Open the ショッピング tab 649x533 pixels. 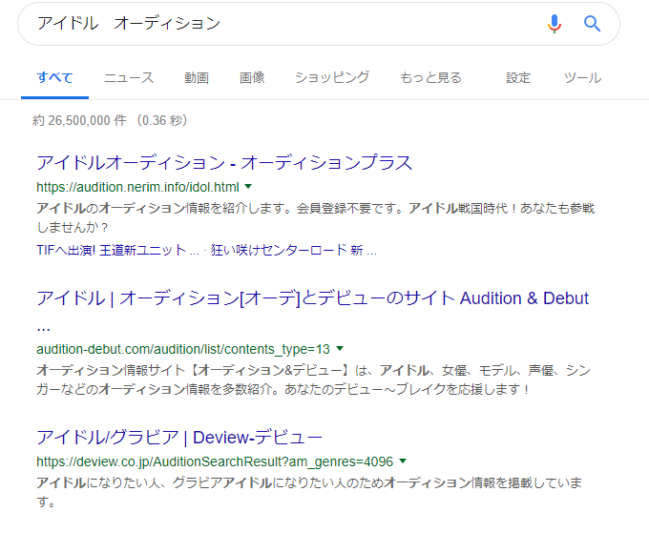[332, 78]
